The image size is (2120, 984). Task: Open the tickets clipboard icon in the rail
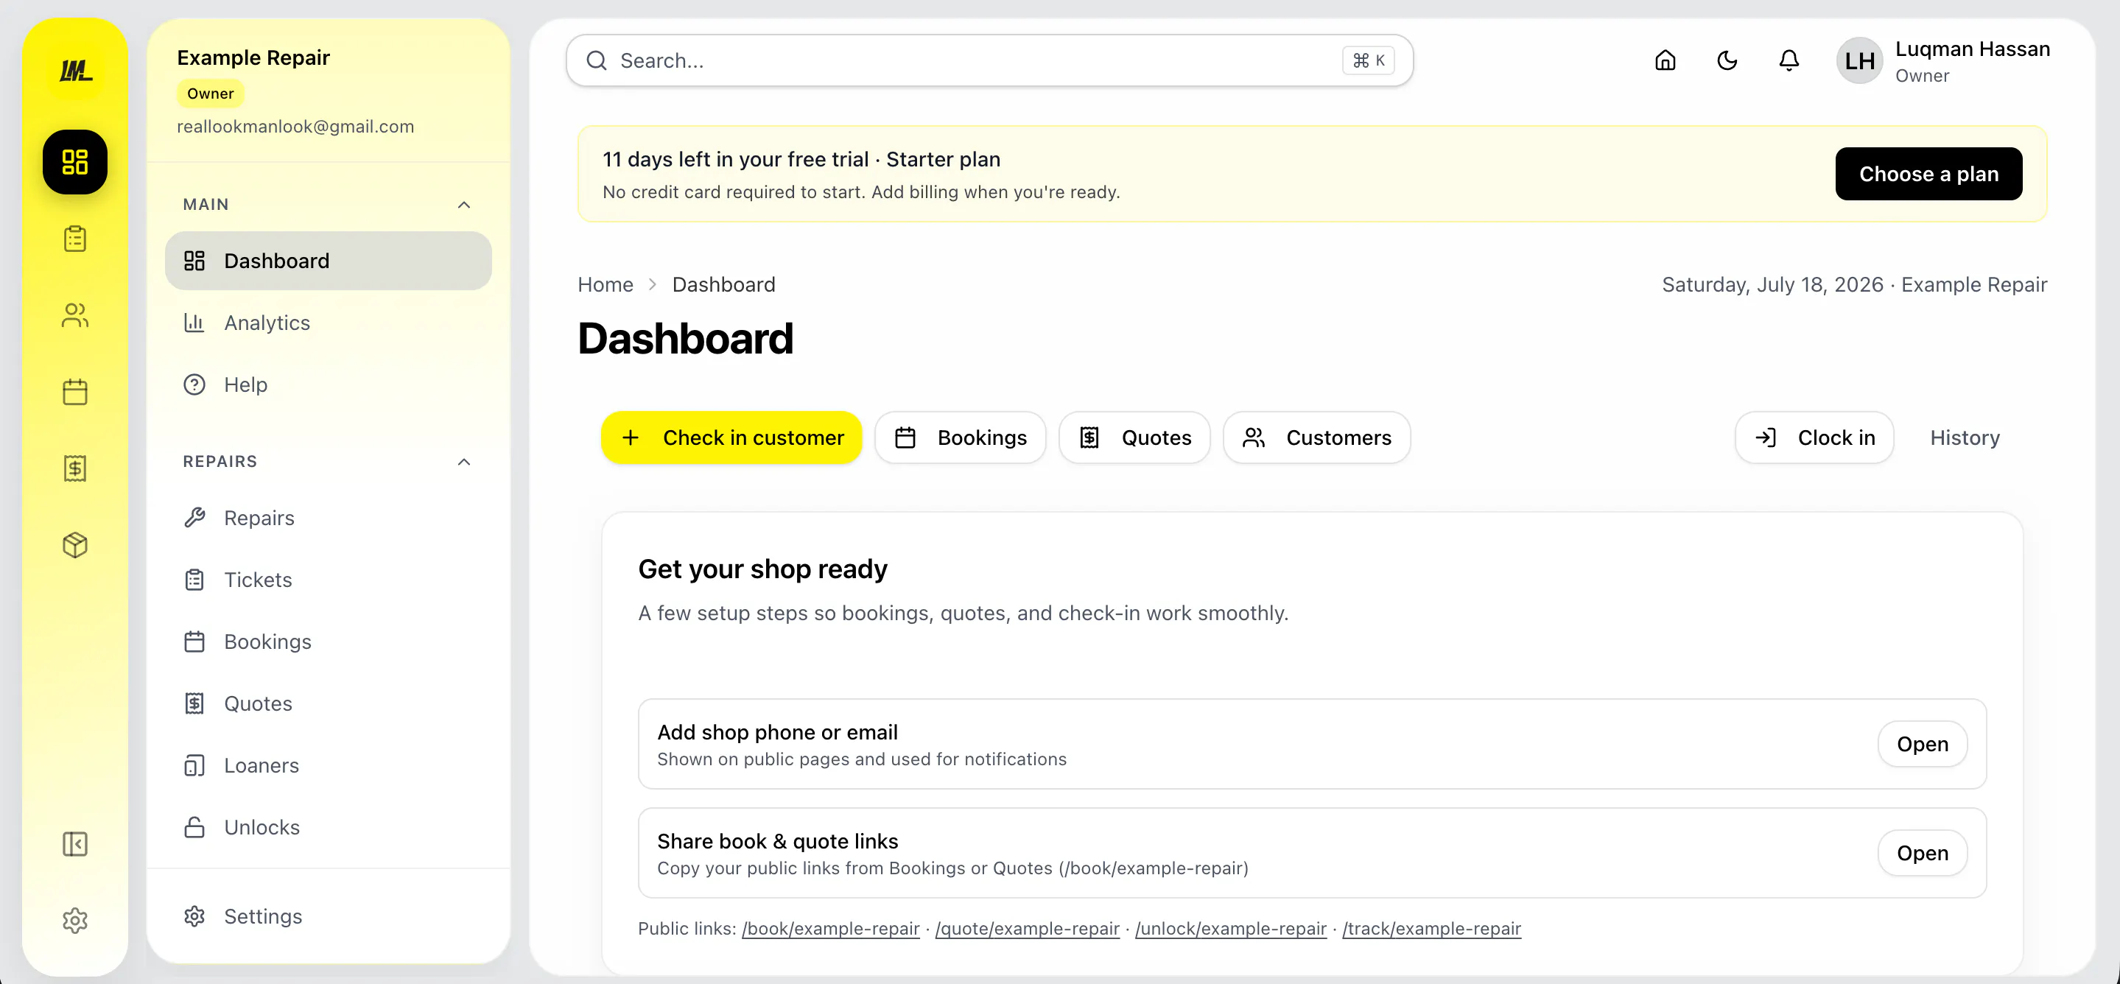(75, 239)
